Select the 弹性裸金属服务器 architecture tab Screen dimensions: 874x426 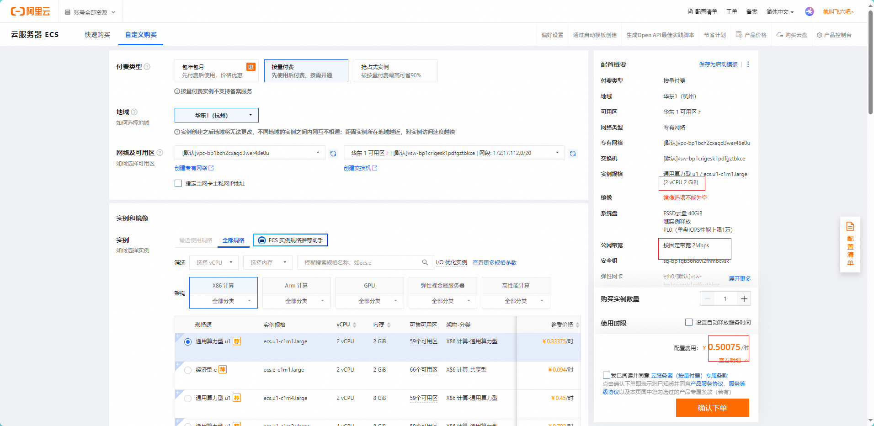coord(443,285)
